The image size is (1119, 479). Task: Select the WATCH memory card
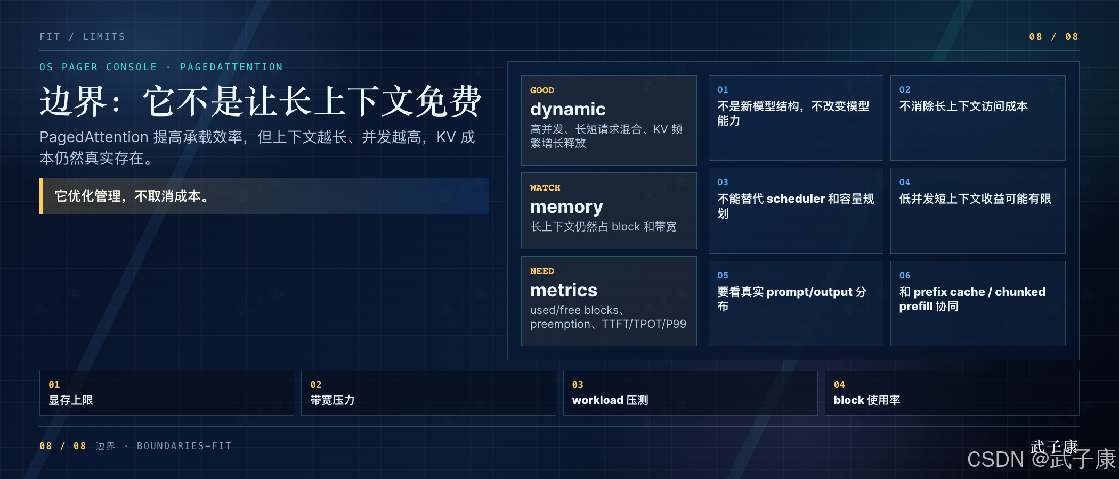point(609,210)
